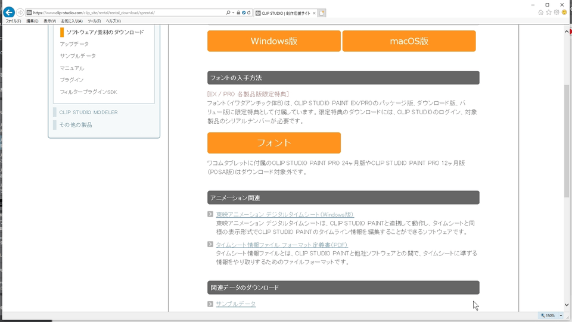Screen dimensions: 572x322
Task: Open Favorites with the star icon
Action: click(549, 12)
